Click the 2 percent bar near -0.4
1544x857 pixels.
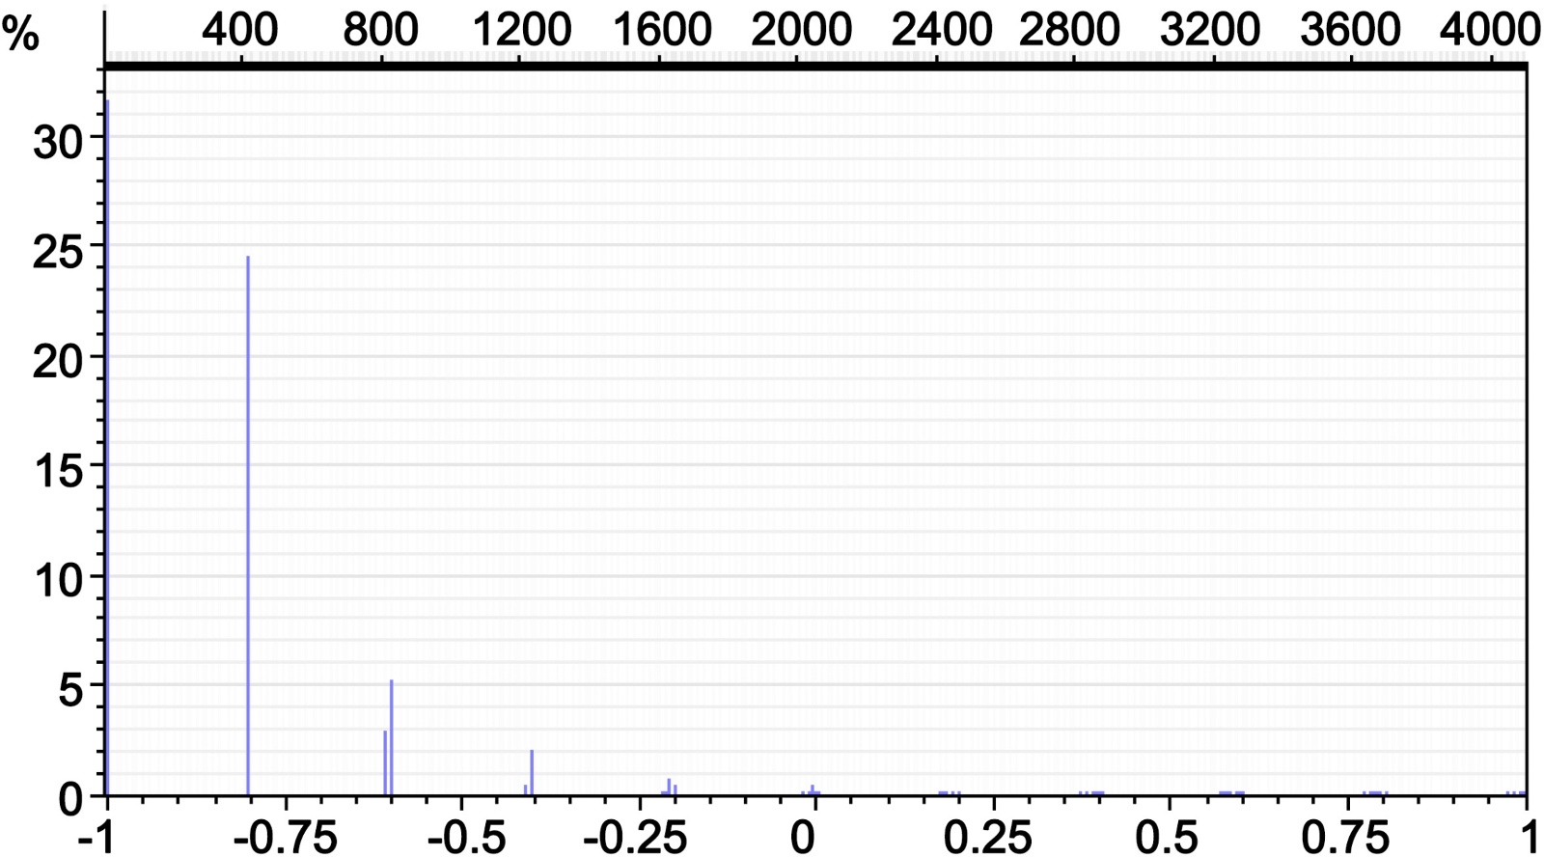(x=532, y=772)
